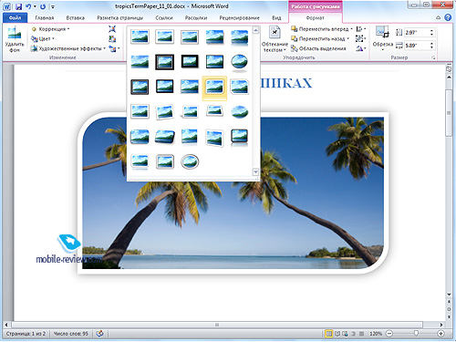456x342 pixels.
Task: Switch to outline view button
Action: (x=353, y=334)
